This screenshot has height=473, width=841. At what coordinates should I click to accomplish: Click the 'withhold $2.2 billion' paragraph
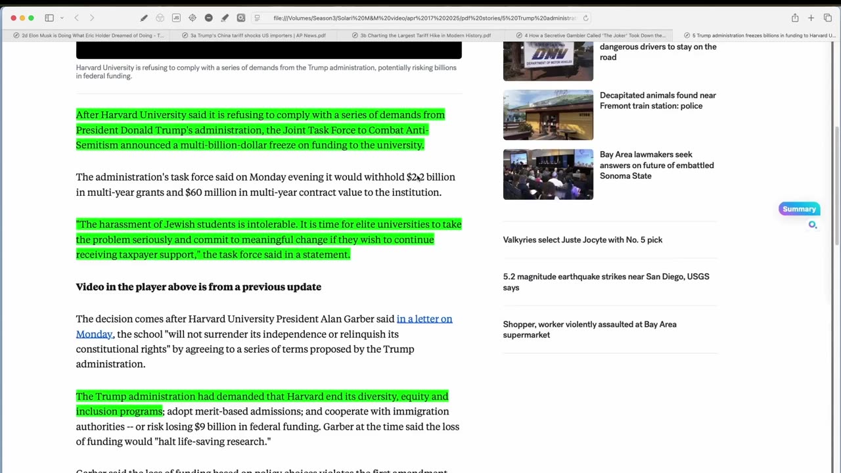265,185
